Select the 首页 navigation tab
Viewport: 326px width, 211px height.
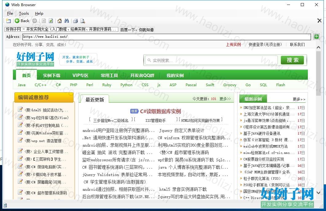pos(26,75)
